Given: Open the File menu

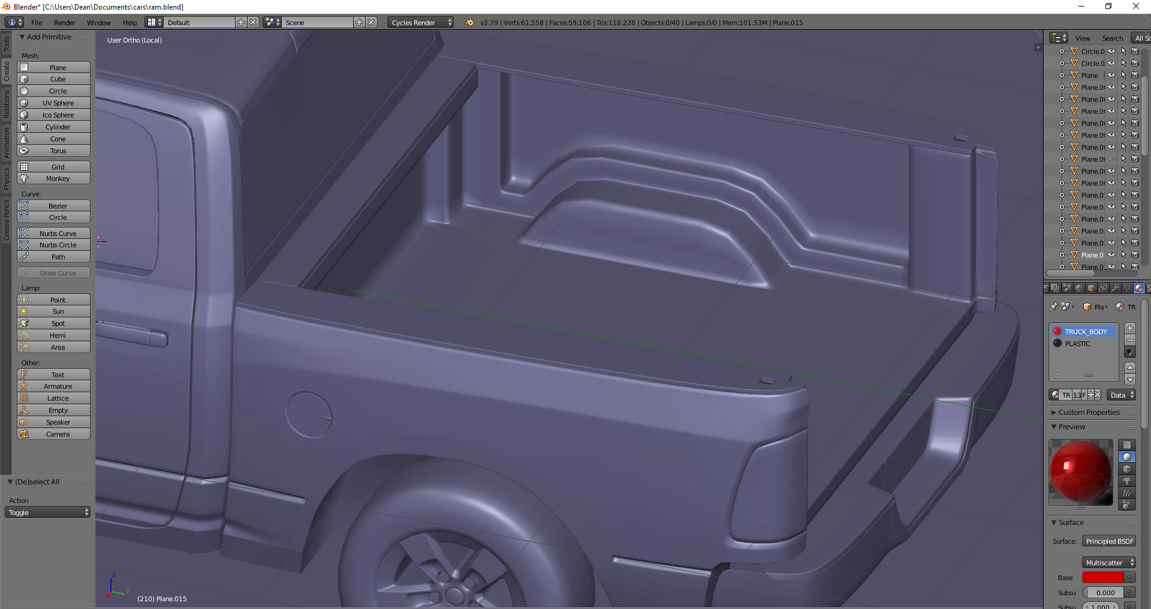Looking at the screenshot, I should [x=37, y=22].
